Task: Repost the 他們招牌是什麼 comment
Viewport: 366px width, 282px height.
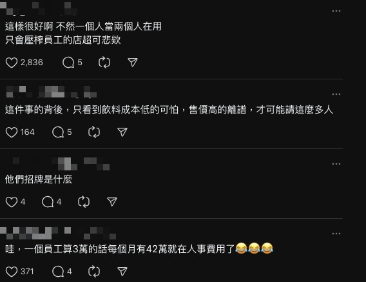Action: 84,202
